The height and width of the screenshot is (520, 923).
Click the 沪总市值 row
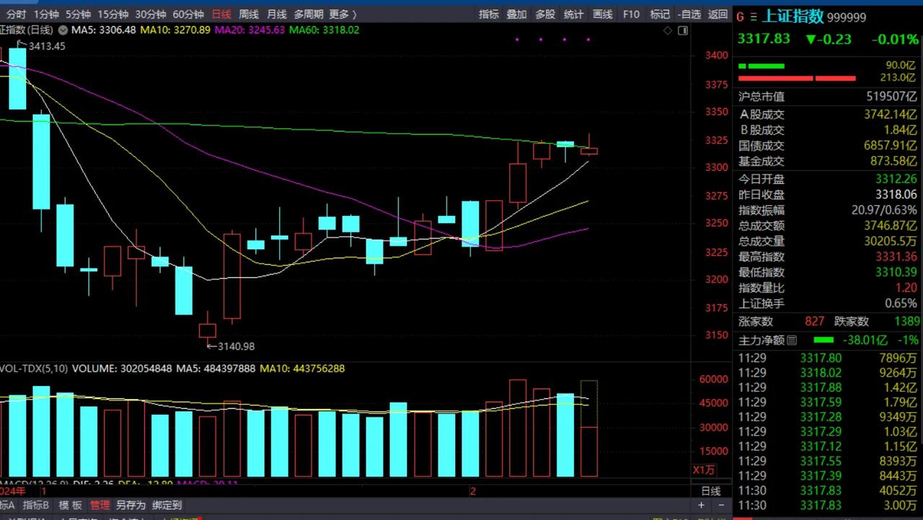[x=828, y=97]
